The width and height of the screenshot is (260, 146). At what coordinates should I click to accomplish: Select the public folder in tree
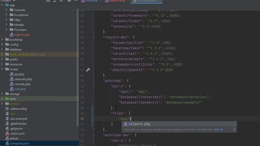click(14, 60)
